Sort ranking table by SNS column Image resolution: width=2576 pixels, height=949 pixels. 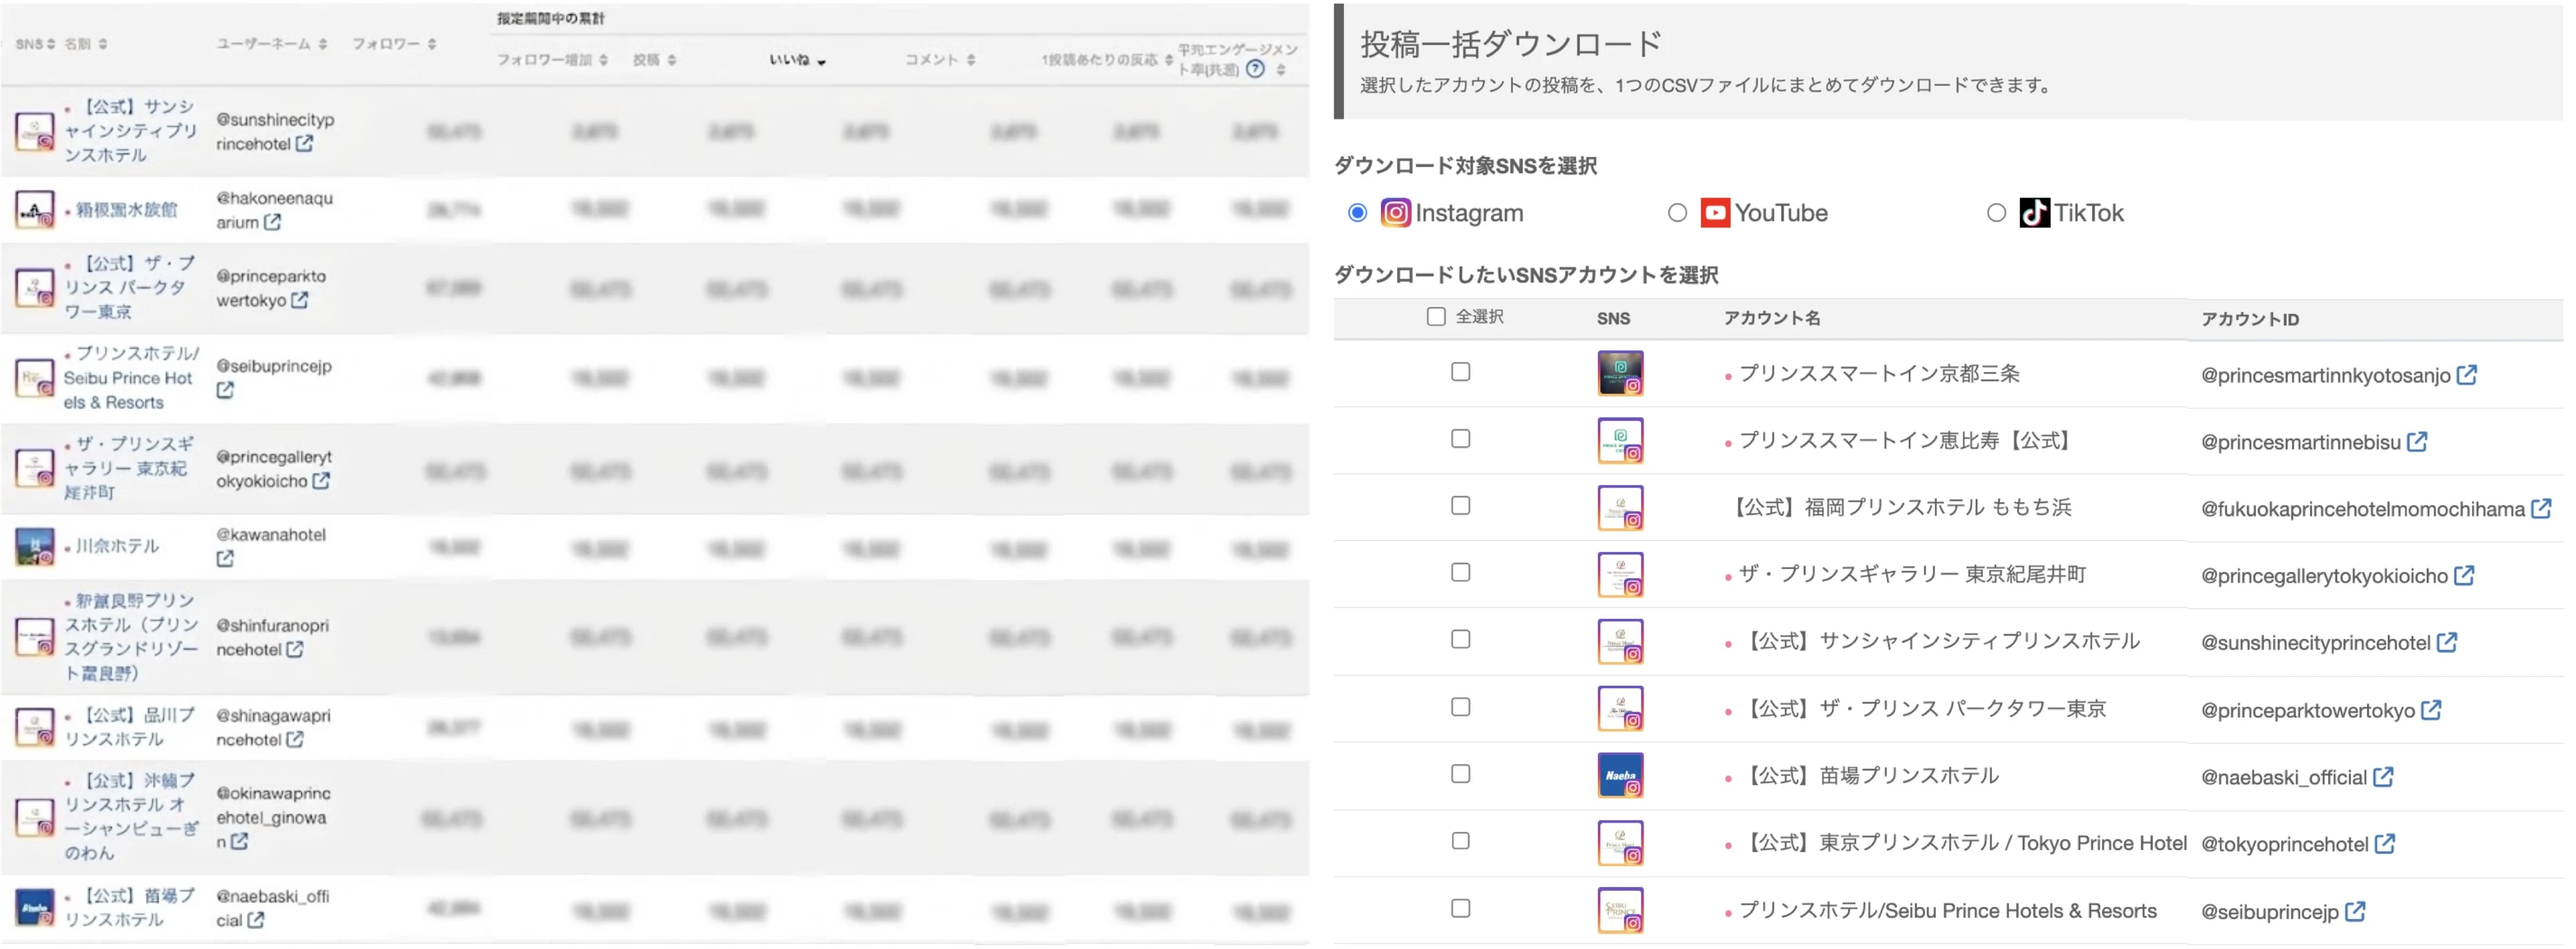[35, 44]
